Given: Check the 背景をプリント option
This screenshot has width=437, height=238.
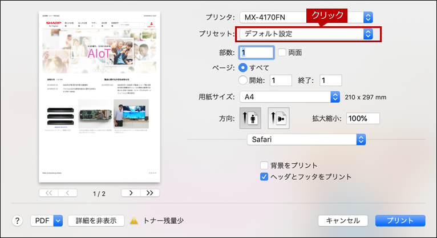Looking at the screenshot, I should [x=264, y=166].
